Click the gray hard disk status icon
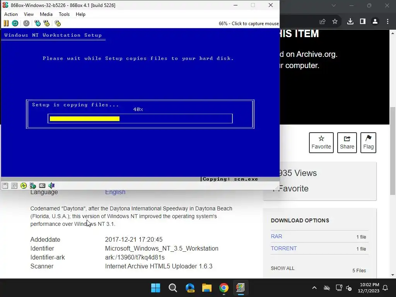The height and width of the screenshot is (297, 396). pyautogui.click(x=42, y=186)
